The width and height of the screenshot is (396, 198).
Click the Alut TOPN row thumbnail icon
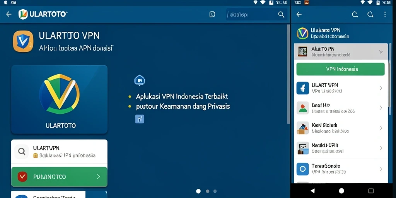click(302, 51)
